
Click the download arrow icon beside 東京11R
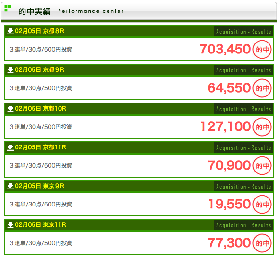10,225
